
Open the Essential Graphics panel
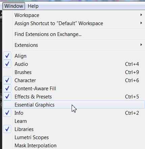coord(74,105)
